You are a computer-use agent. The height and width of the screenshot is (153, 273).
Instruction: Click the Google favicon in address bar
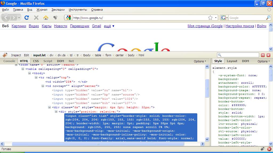click(x=69, y=18)
